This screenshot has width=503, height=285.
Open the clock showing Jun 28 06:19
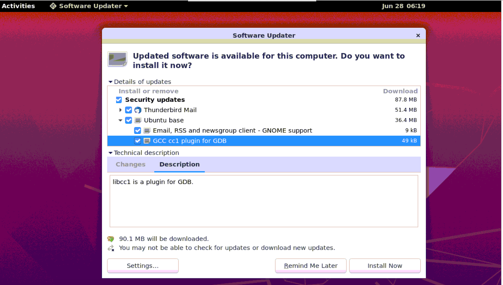point(403,6)
